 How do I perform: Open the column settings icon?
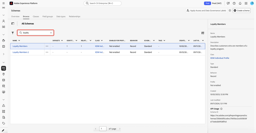(203, 33)
